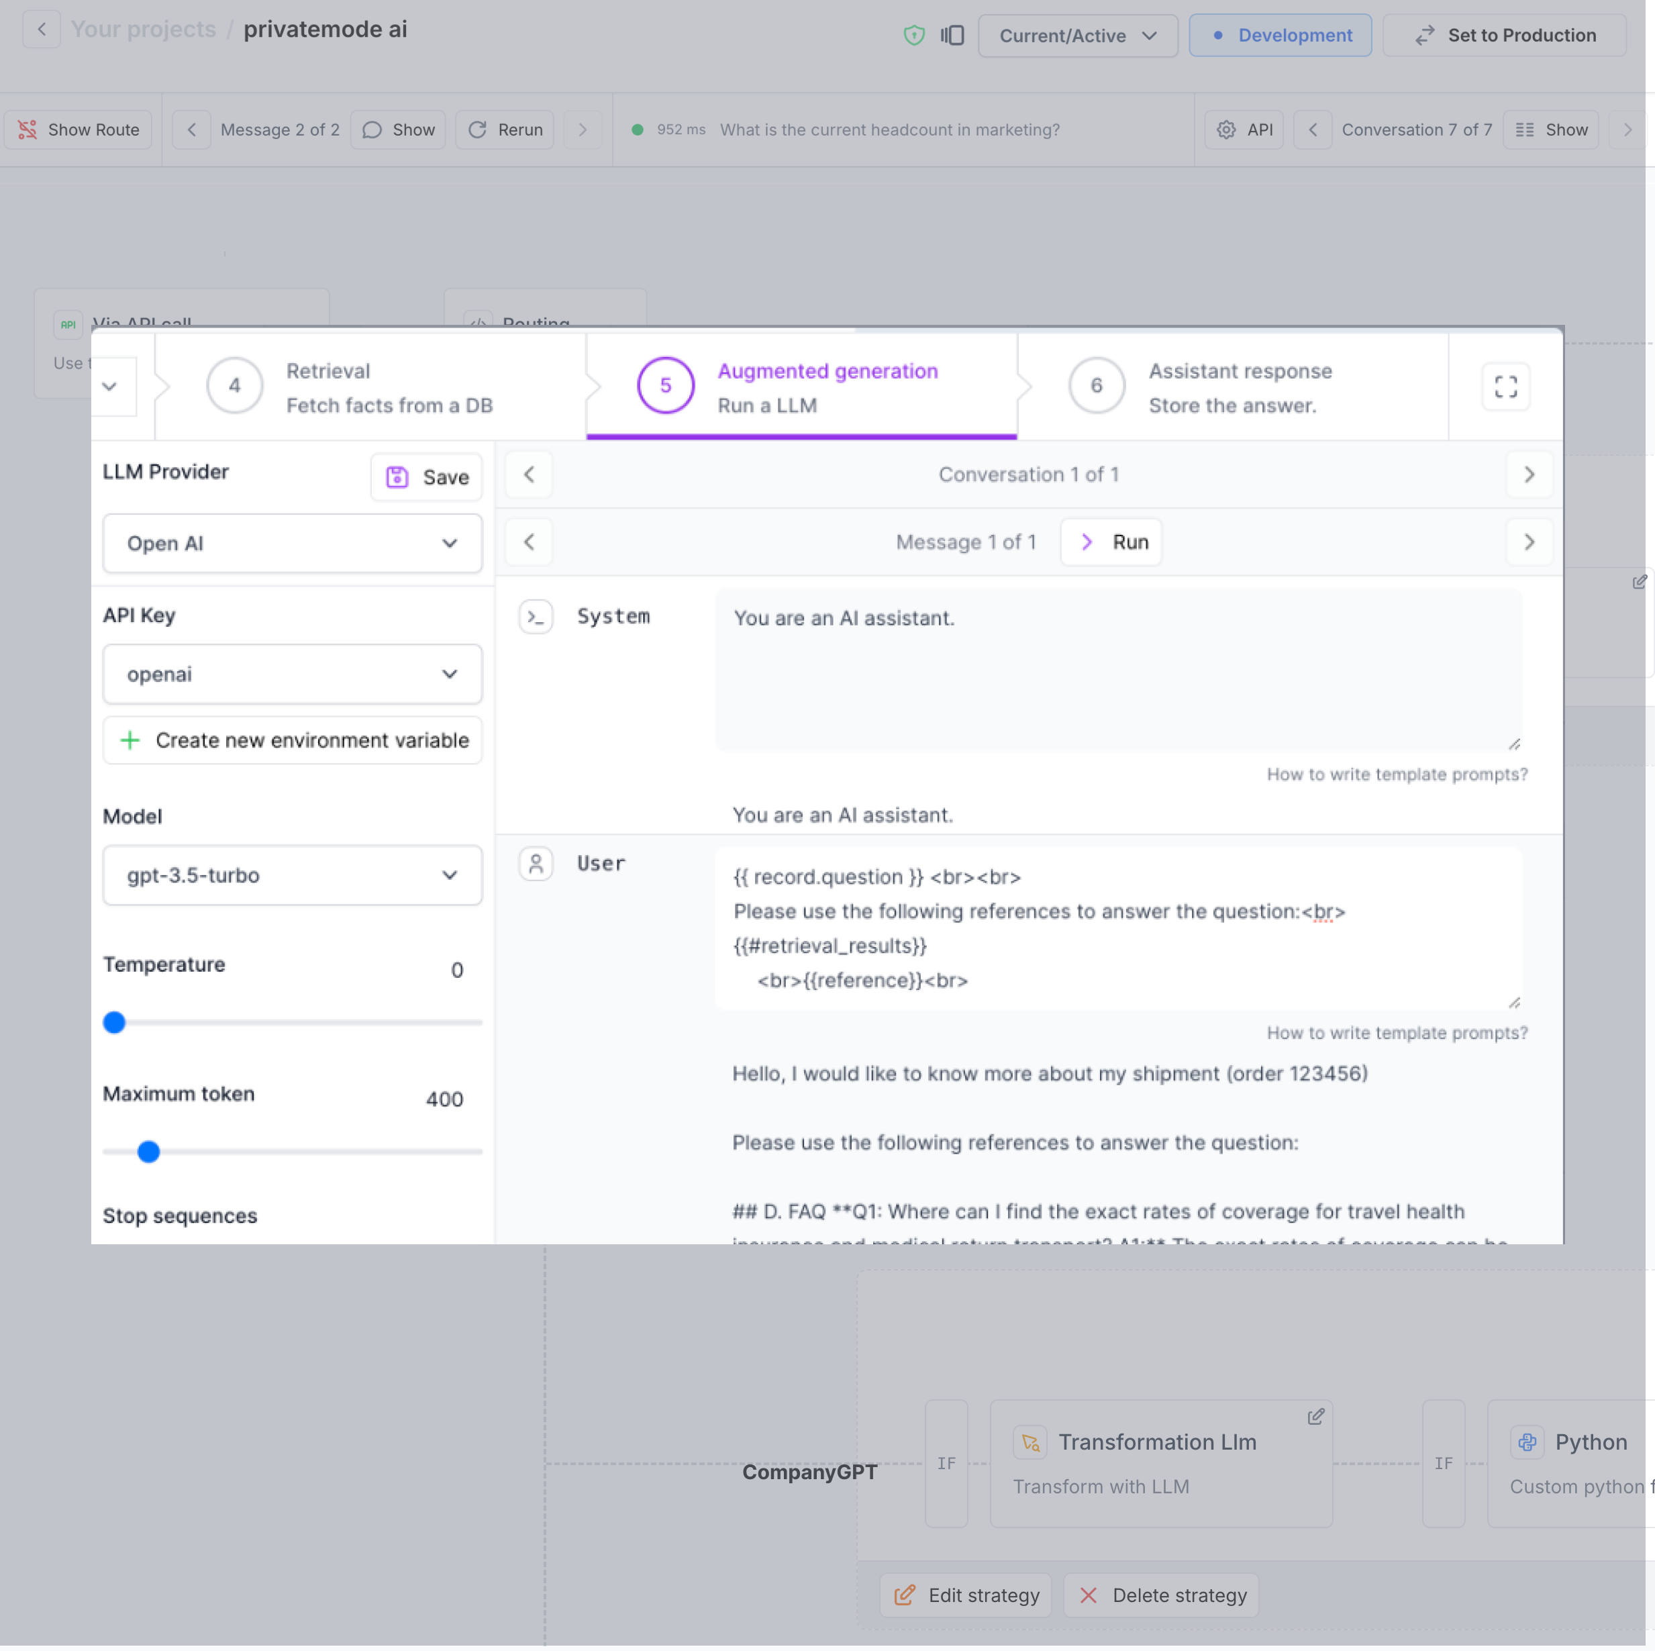Open the LLM Provider Open AI dropdown
Viewport: 1655px width, 1651px height.
coord(292,543)
